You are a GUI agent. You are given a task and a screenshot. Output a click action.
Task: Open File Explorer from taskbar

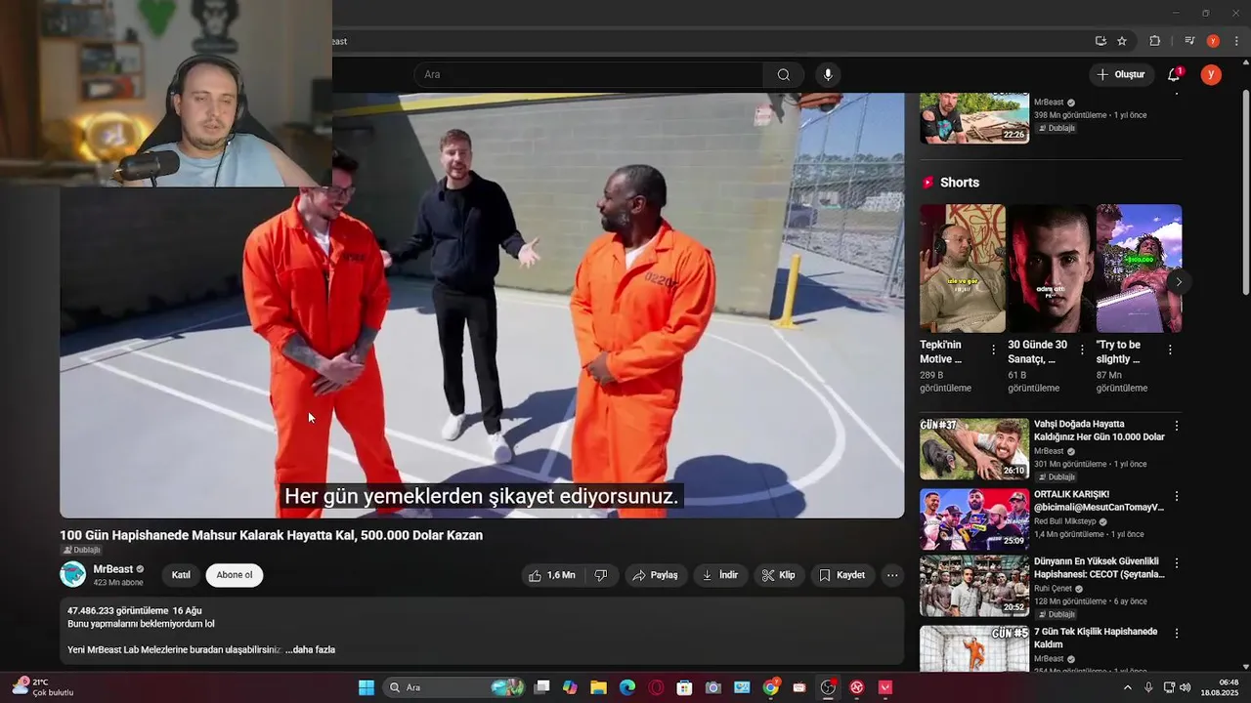(598, 687)
